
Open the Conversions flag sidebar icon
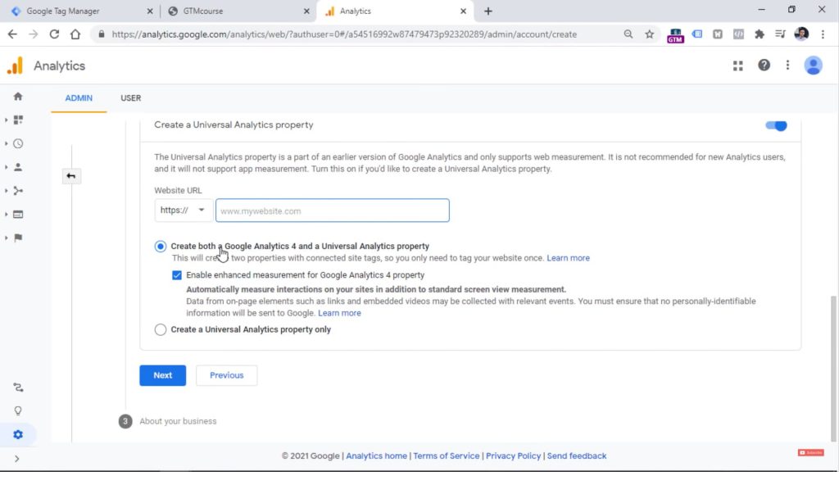tap(18, 238)
